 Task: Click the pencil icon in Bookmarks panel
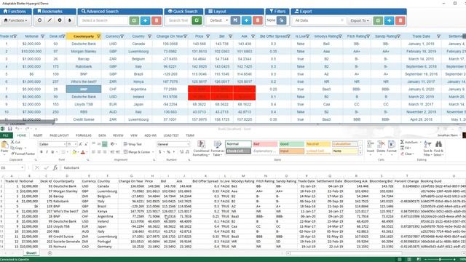50,20
